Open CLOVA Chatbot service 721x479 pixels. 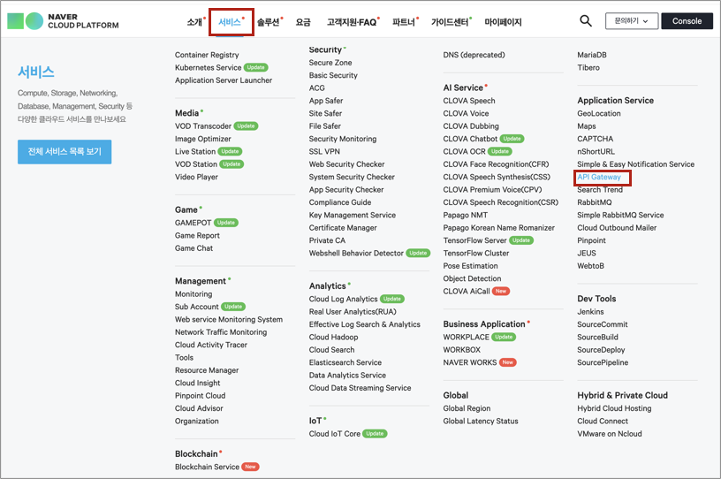click(470, 139)
